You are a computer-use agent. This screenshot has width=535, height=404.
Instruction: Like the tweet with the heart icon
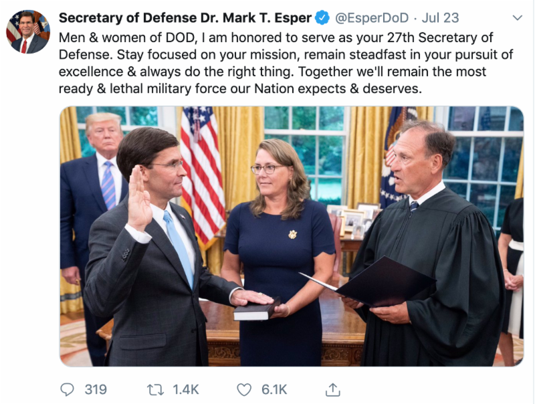point(245,389)
